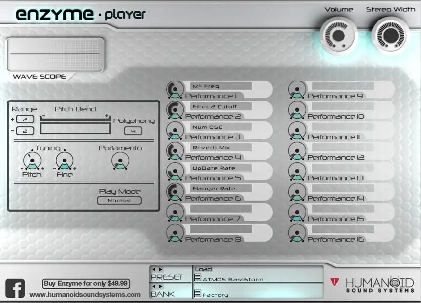Click the Performance 12 knob

[x=297, y=151]
